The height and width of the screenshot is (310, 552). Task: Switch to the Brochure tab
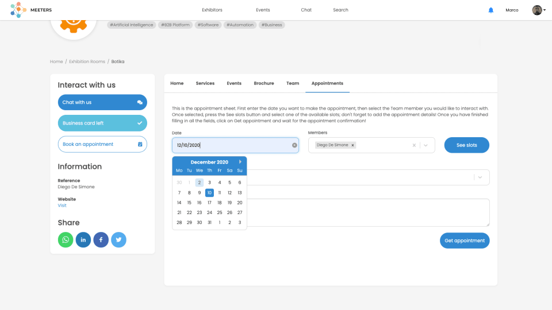(264, 83)
